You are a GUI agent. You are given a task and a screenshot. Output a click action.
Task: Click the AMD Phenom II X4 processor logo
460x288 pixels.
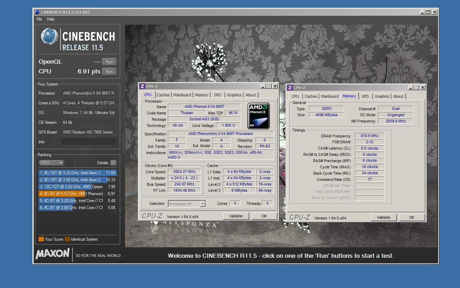pos(258,116)
